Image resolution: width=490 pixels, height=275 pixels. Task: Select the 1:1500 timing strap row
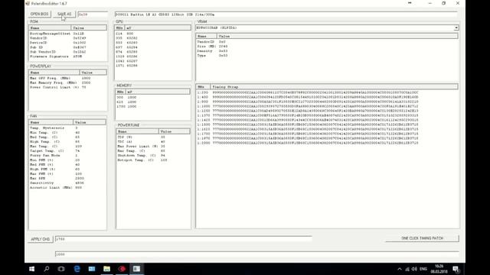(327, 125)
